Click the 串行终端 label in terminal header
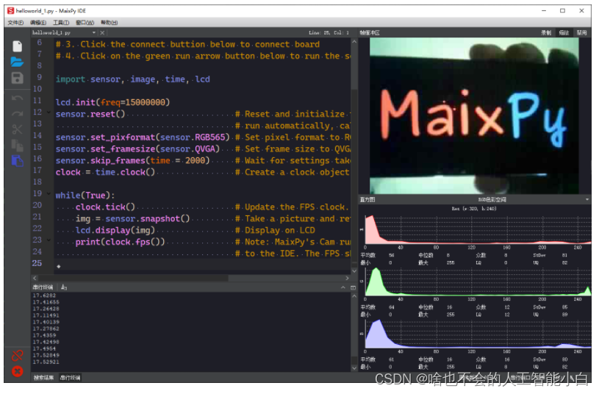 43,287
